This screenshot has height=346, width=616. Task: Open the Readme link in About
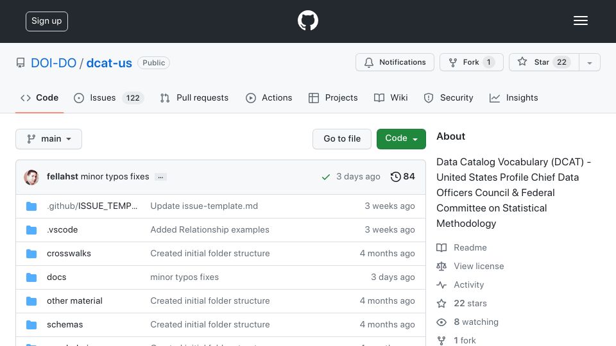click(x=462, y=247)
